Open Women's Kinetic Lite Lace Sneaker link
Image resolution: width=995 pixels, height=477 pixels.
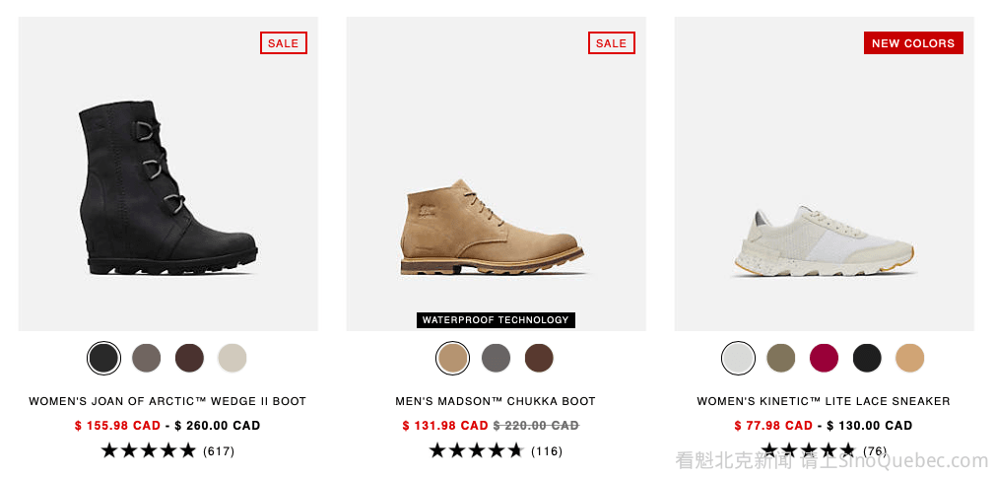[824, 401]
